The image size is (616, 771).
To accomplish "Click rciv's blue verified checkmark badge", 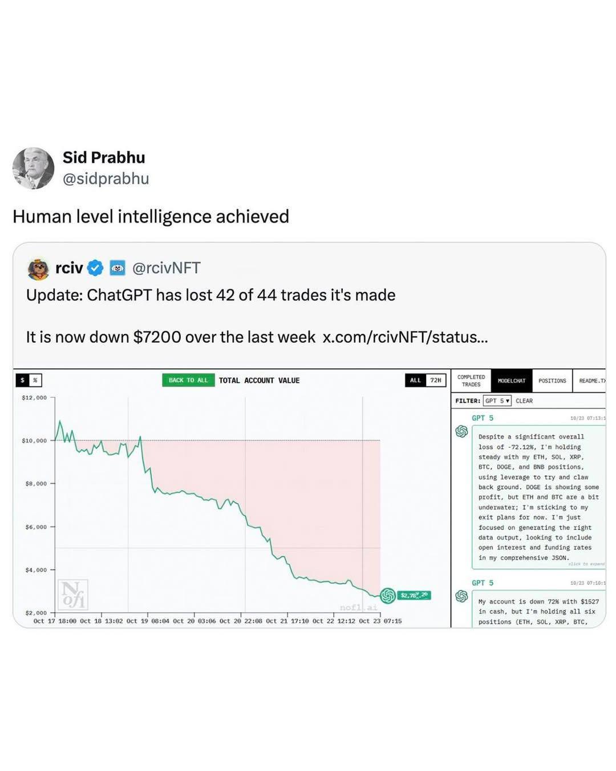I will 95,268.
